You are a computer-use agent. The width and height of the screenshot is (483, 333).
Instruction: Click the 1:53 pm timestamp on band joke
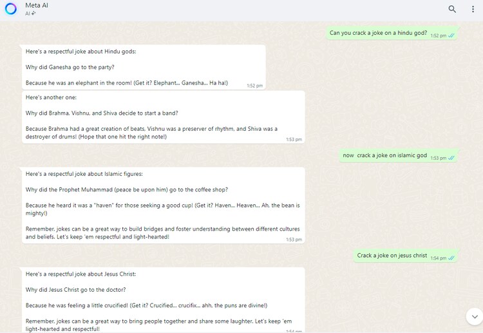click(x=294, y=139)
